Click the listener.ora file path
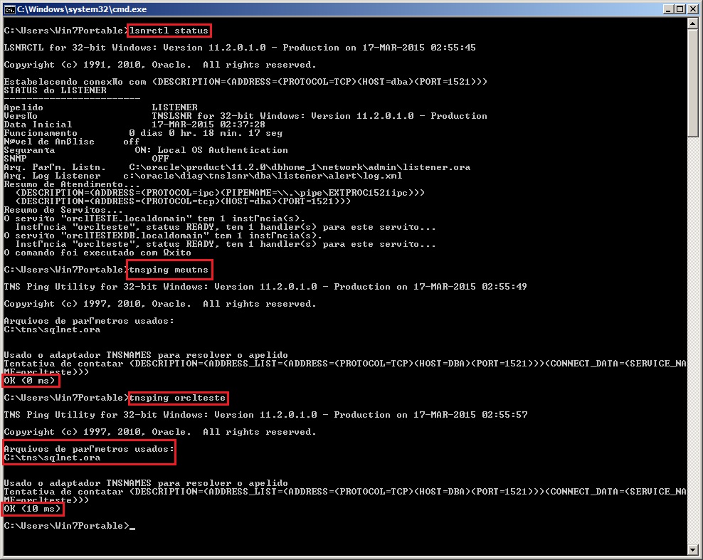This screenshot has width=703, height=560. [x=300, y=167]
